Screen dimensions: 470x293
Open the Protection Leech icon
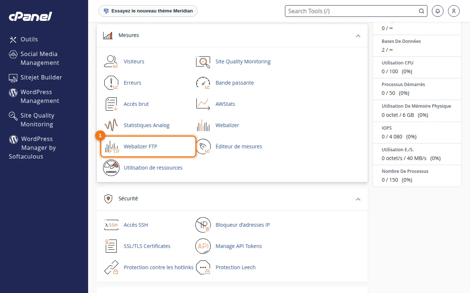pos(203,267)
